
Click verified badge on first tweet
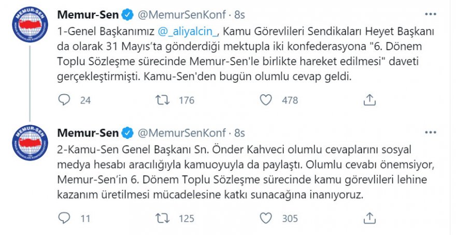click(x=127, y=14)
